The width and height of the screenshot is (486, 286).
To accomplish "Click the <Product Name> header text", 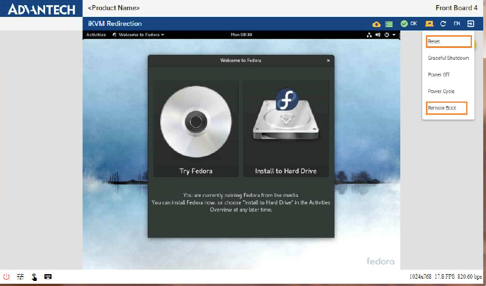I will tap(114, 8).
